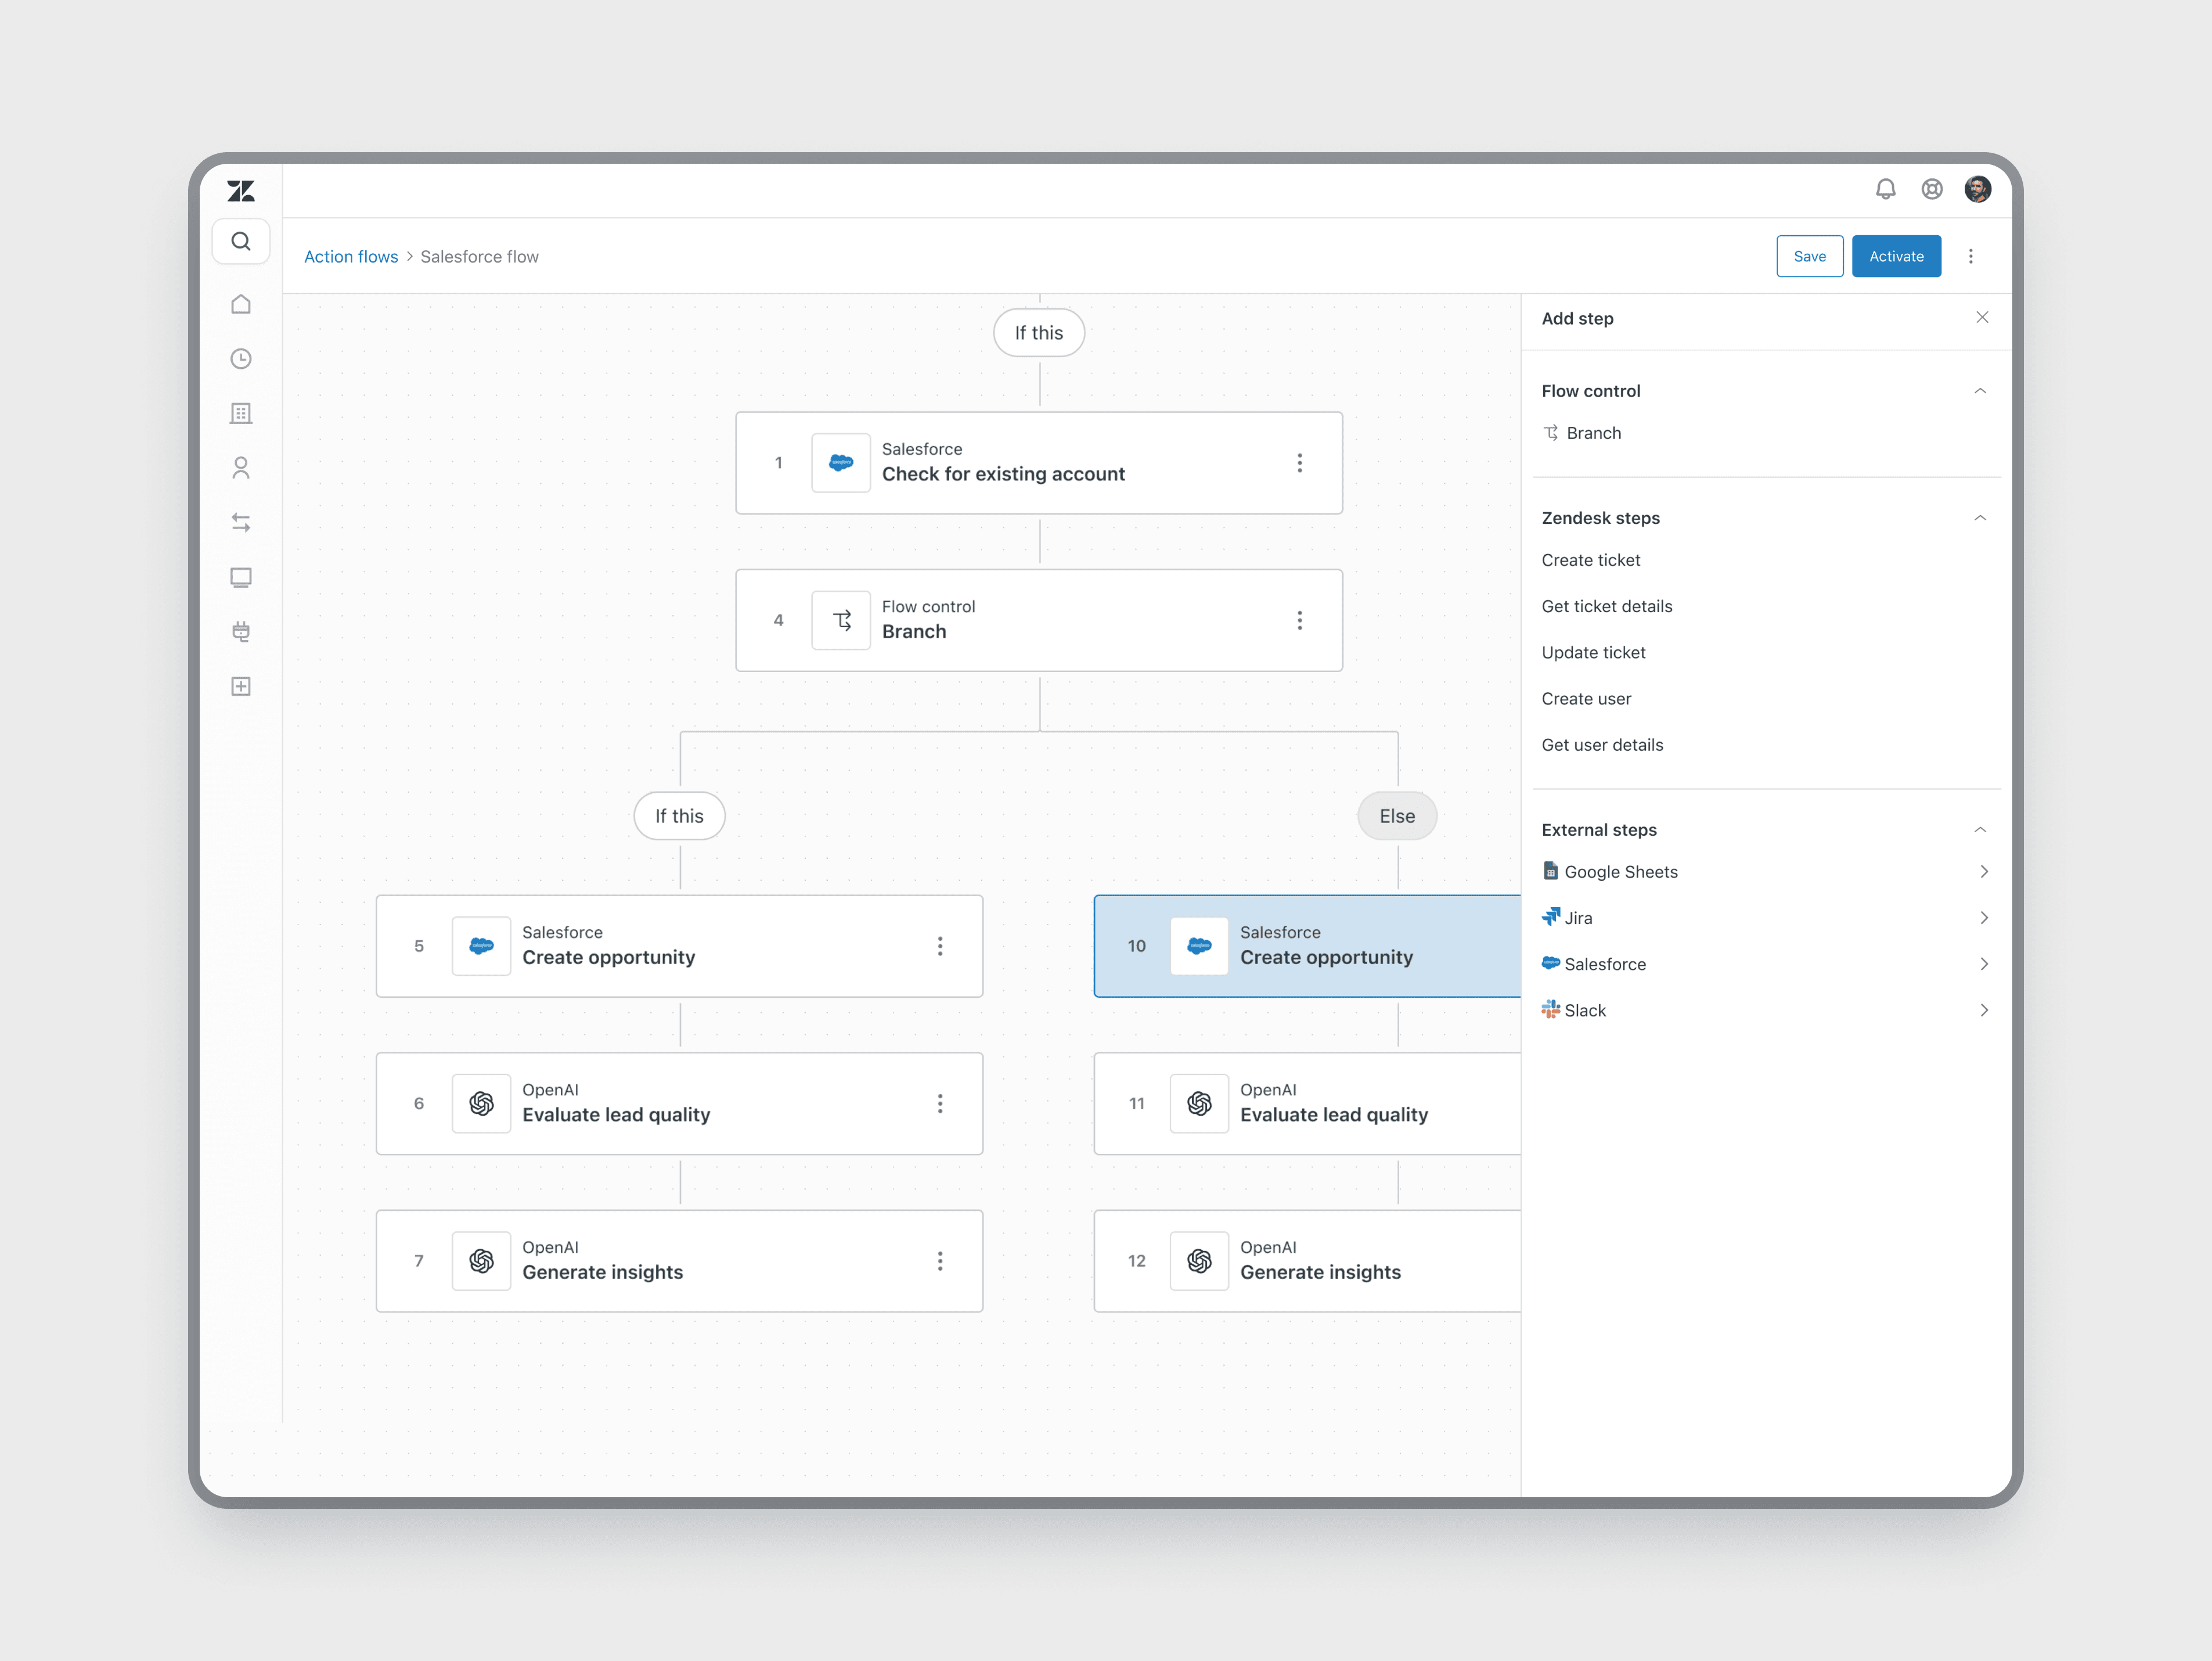Image resolution: width=2212 pixels, height=1661 pixels.
Task: Close the Add step panel
Action: [x=1981, y=317]
